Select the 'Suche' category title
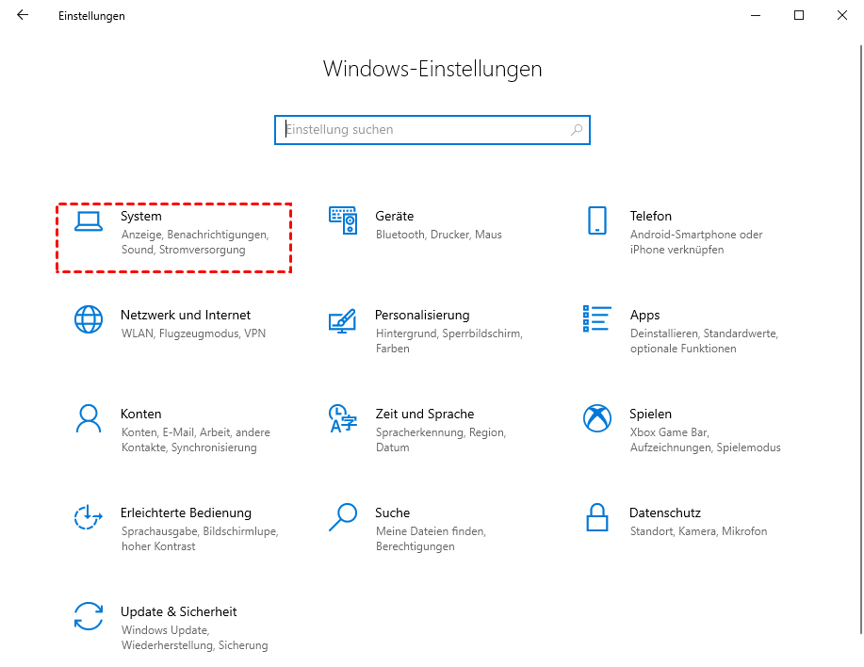The image size is (864, 667). tap(392, 512)
